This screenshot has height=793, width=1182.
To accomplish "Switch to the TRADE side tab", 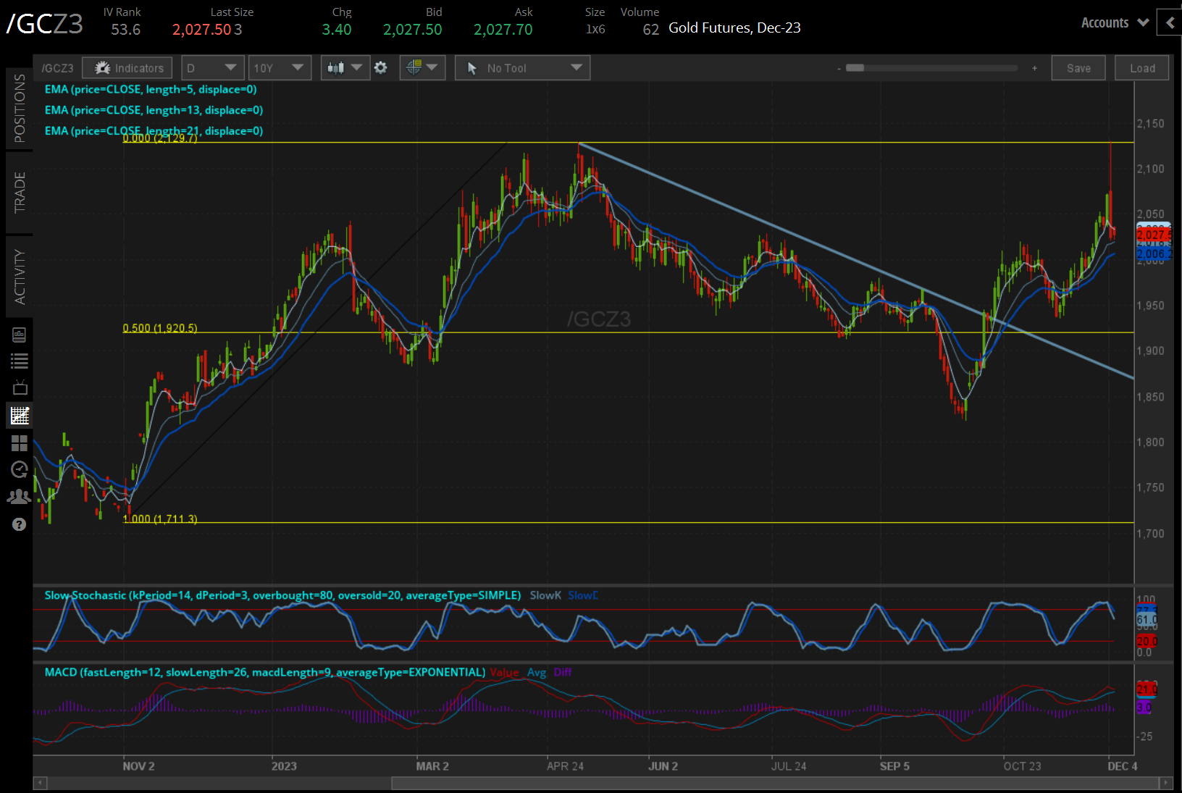I will point(20,193).
